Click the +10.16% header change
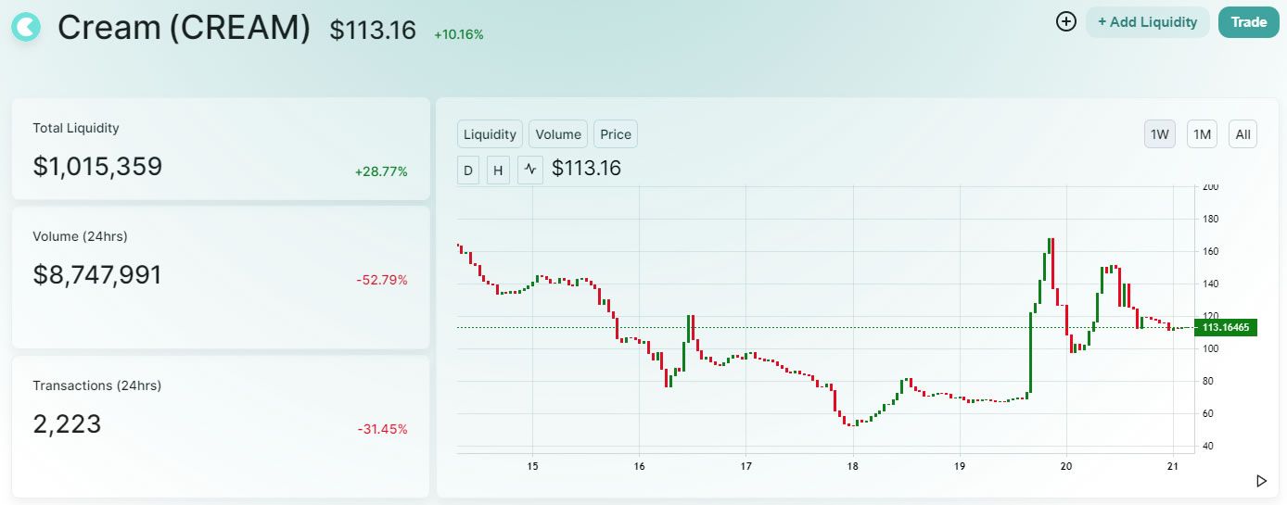 (459, 35)
